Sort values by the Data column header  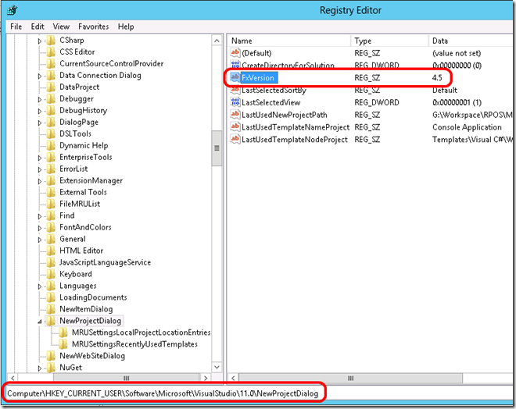point(471,41)
